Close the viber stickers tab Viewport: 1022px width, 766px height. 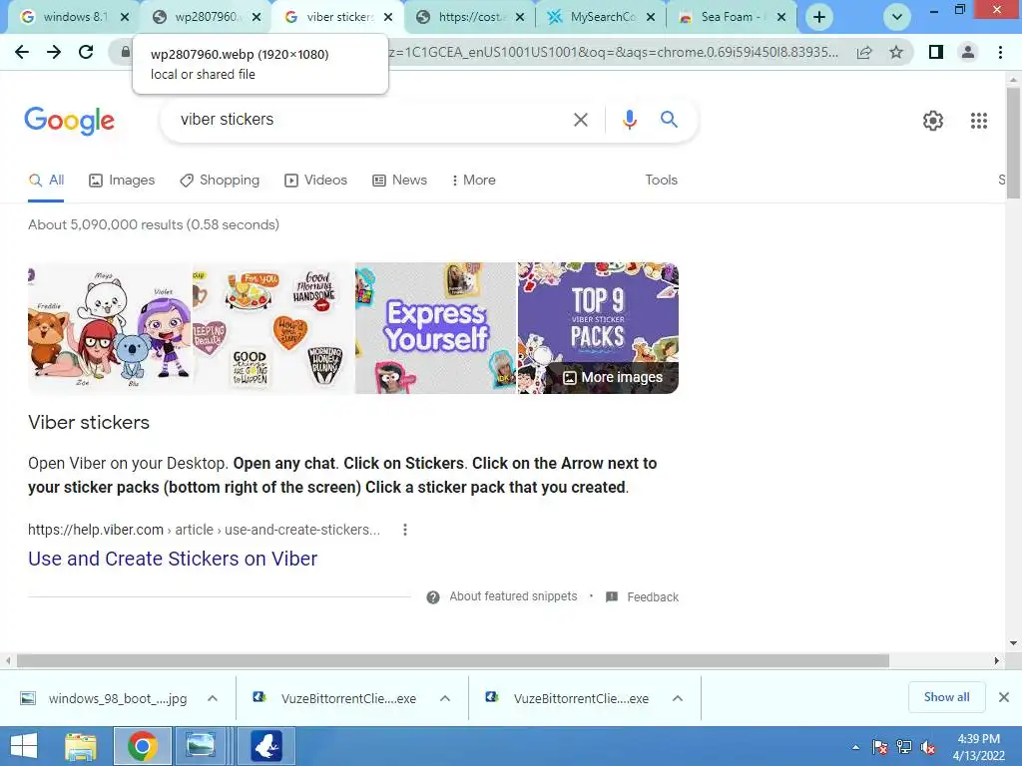[388, 18]
